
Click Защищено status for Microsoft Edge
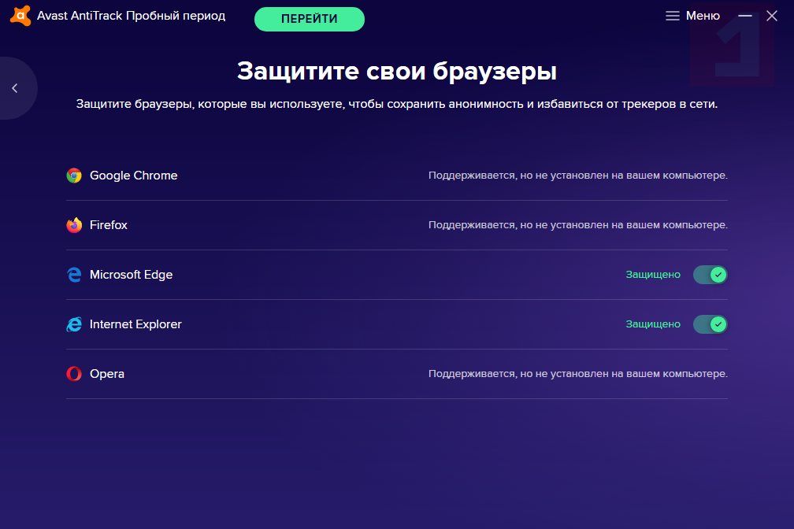coord(653,275)
